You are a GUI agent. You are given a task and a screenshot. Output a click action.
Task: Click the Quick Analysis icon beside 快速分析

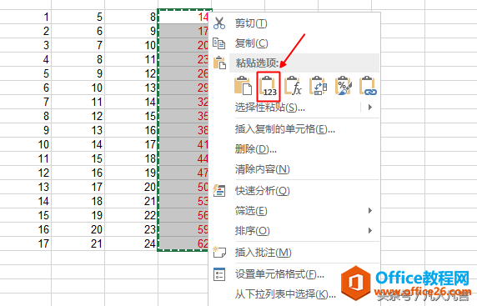[x=219, y=191]
